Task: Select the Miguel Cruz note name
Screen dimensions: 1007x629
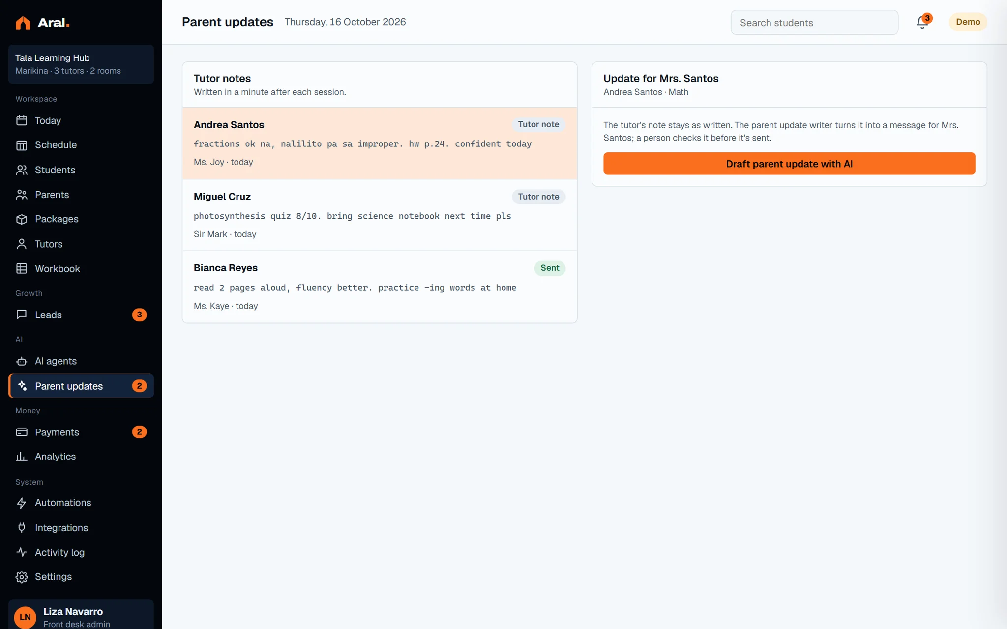Action: coord(222,197)
